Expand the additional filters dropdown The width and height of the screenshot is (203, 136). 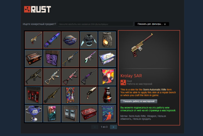point(152,24)
